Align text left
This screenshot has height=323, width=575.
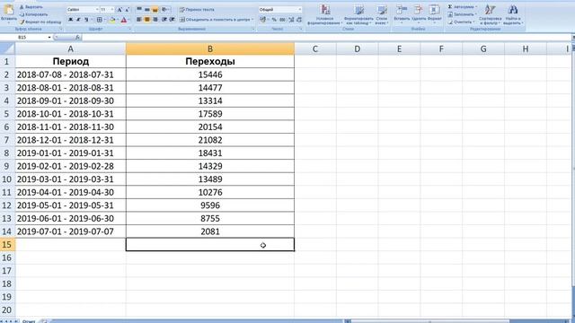click(x=139, y=20)
